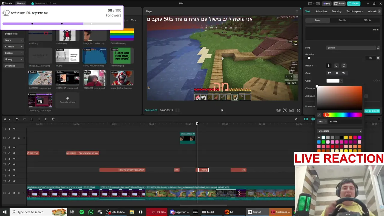Viewport: 384px width, 216px height.
Task: Open the Text to speech tab
Action: click(355, 11)
